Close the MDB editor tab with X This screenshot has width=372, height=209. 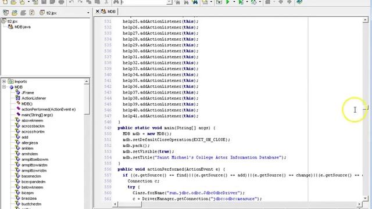pos(97,12)
